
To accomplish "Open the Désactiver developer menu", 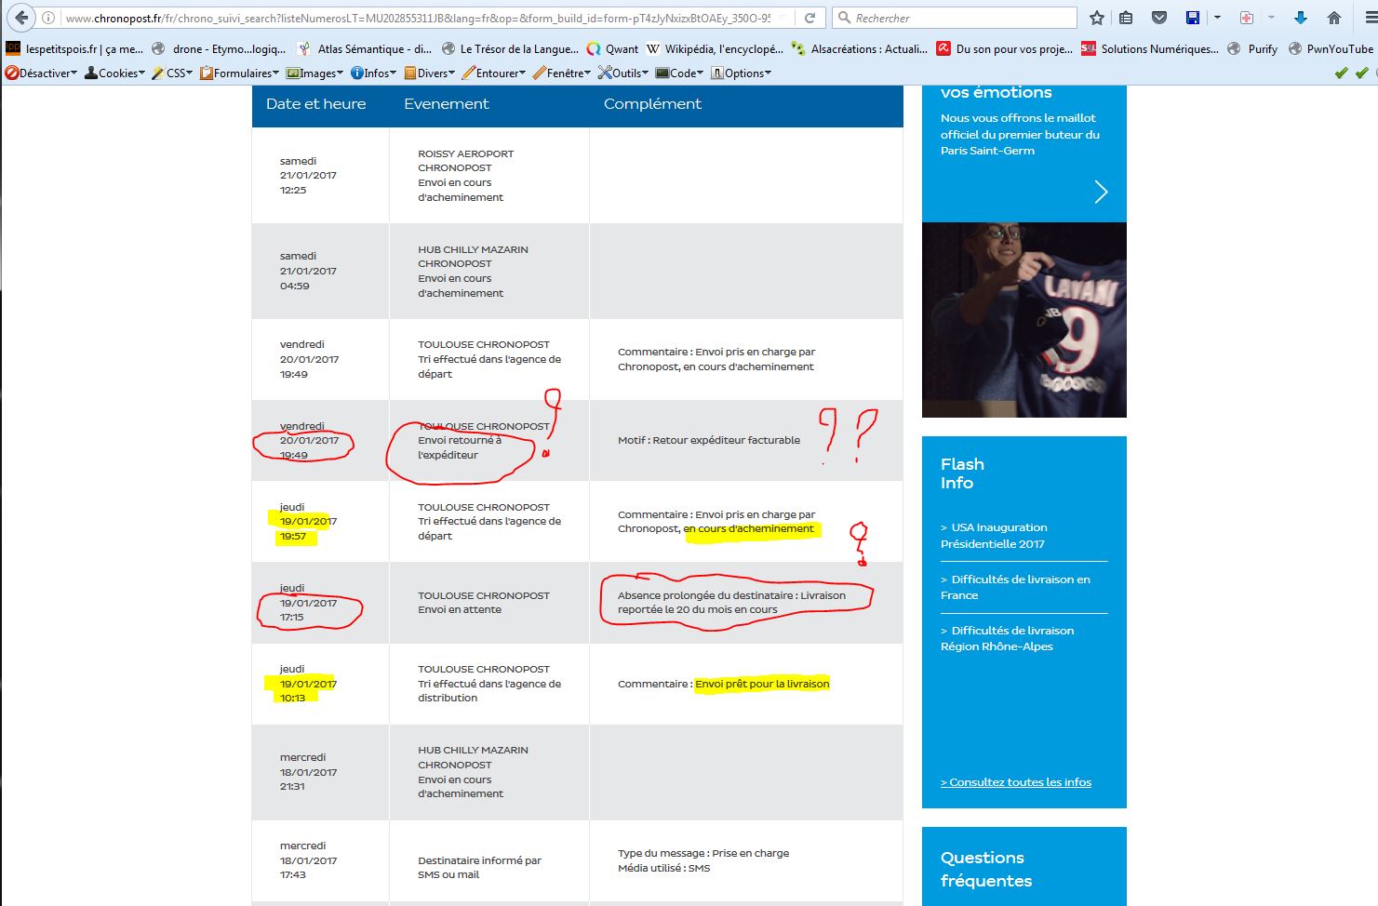I will point(41,73).
